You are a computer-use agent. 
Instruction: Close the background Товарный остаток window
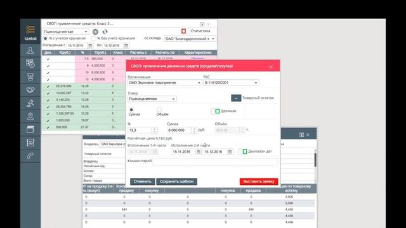308,135
